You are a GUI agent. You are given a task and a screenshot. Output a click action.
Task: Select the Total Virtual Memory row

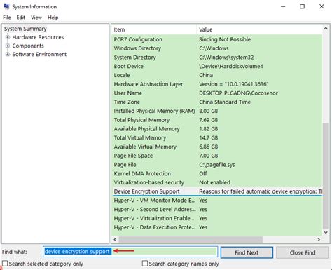point(217,137)
